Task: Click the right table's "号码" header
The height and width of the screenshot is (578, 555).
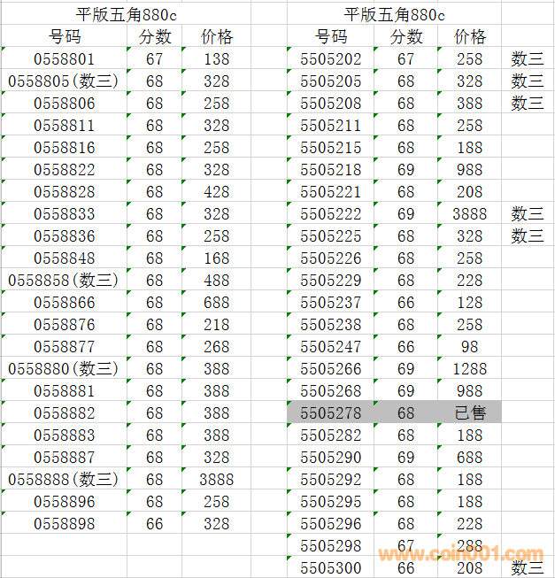Action: click(x=330, y=37)
